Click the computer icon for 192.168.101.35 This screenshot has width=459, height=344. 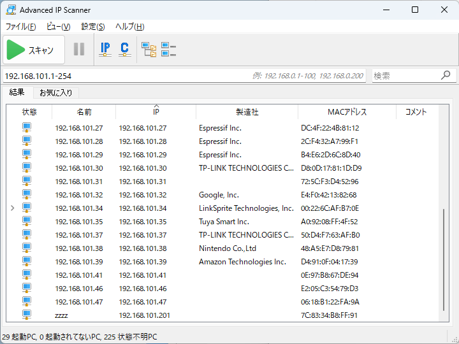tap(27, 222)
